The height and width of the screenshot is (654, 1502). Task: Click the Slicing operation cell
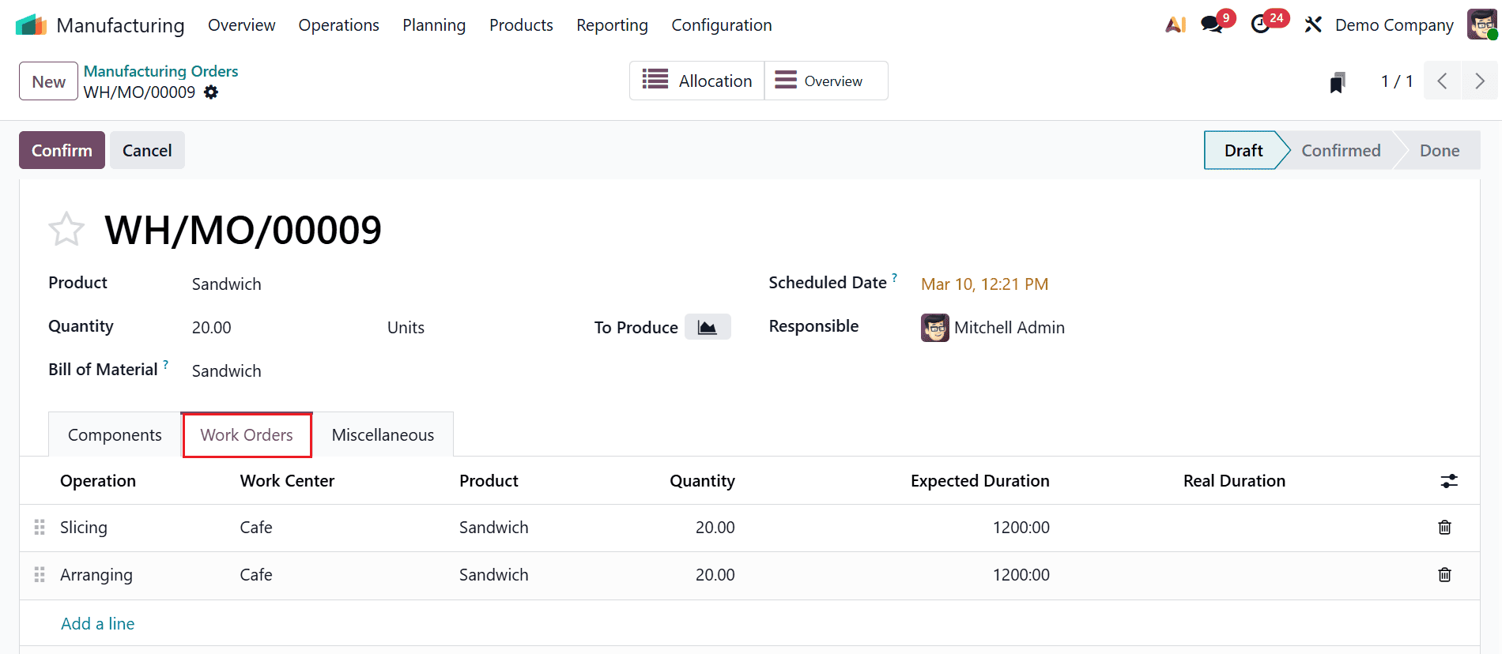[84, 528]
